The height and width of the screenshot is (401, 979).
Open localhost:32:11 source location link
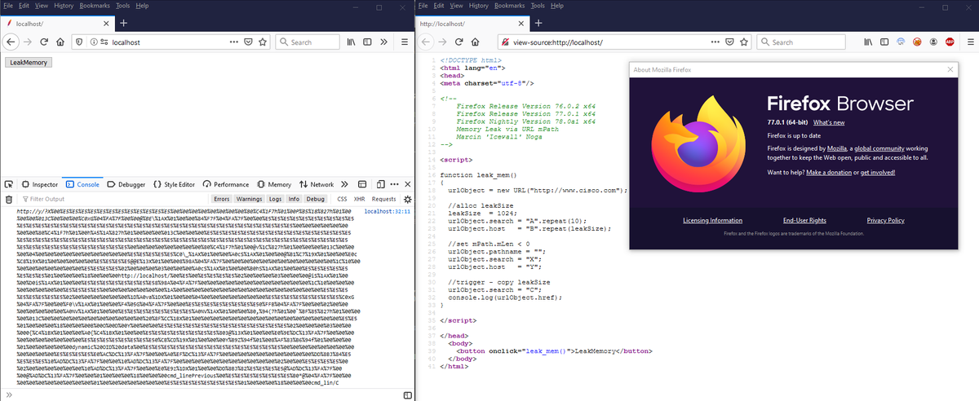point(387,211)
